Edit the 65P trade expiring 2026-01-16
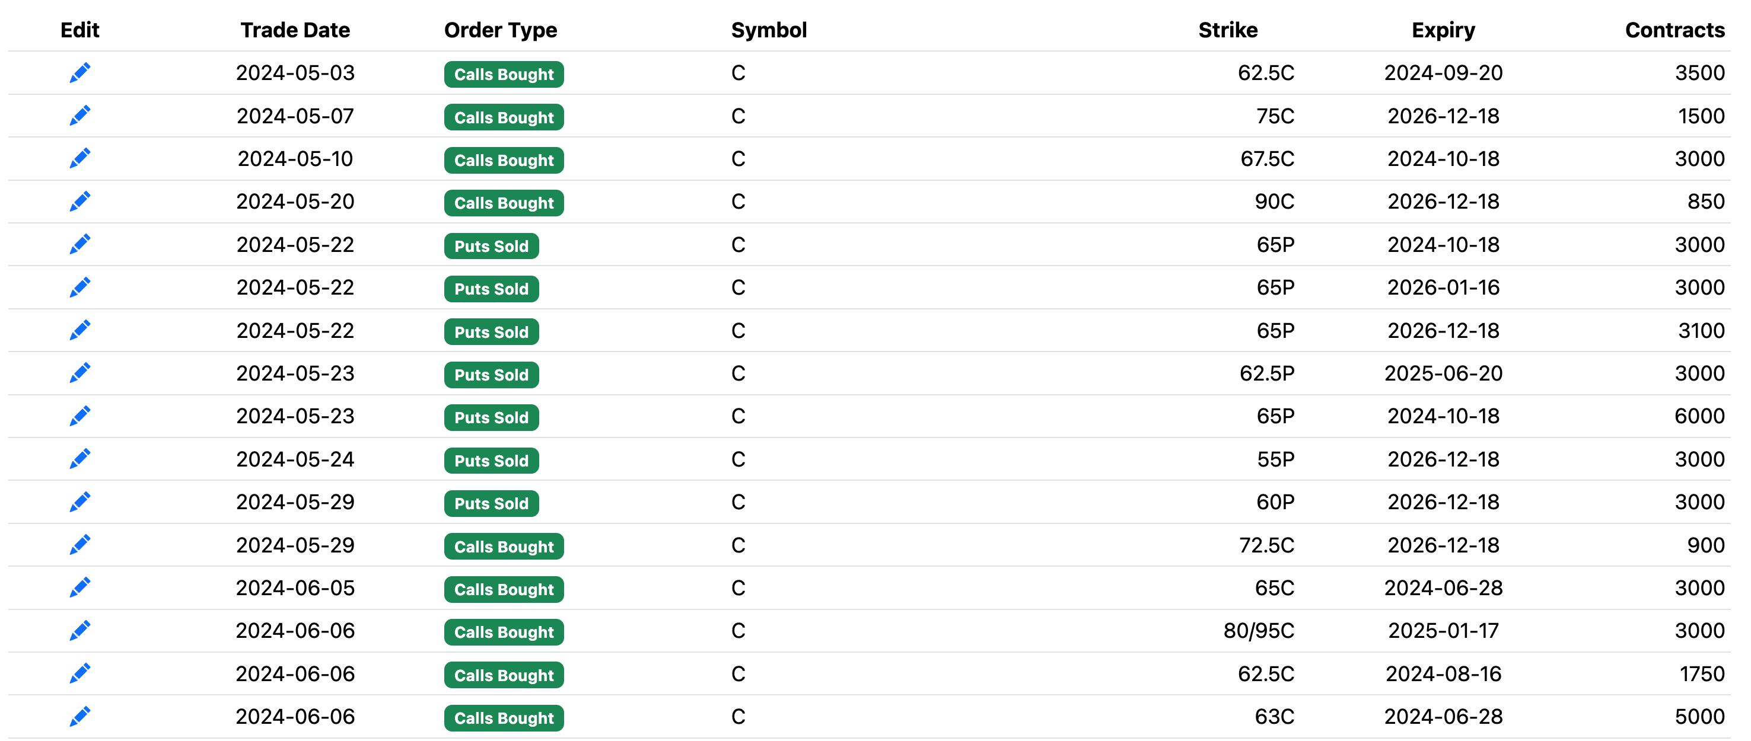The width and height of the screenshot is (1751, 741). point(79,288)
